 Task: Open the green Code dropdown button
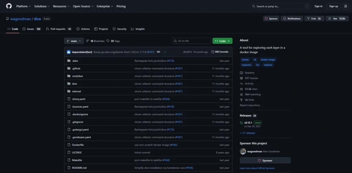point(222,41)
